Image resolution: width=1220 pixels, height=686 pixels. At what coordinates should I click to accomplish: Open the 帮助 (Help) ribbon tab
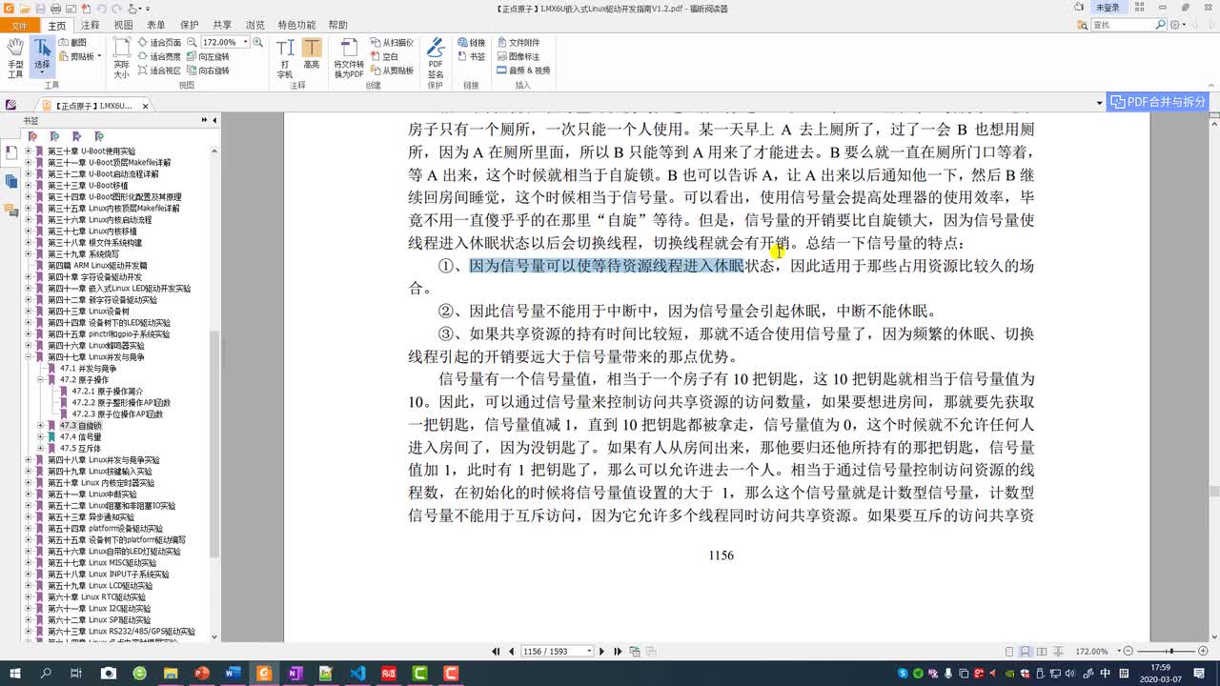point(337,26)
